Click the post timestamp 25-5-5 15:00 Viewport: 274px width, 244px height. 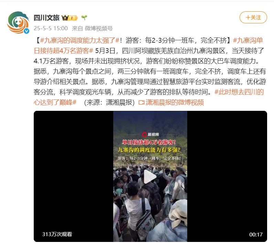point(51,29)
